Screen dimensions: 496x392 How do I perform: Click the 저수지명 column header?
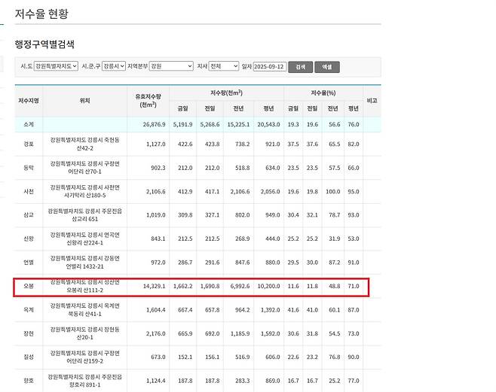click(x=29, y=100)
